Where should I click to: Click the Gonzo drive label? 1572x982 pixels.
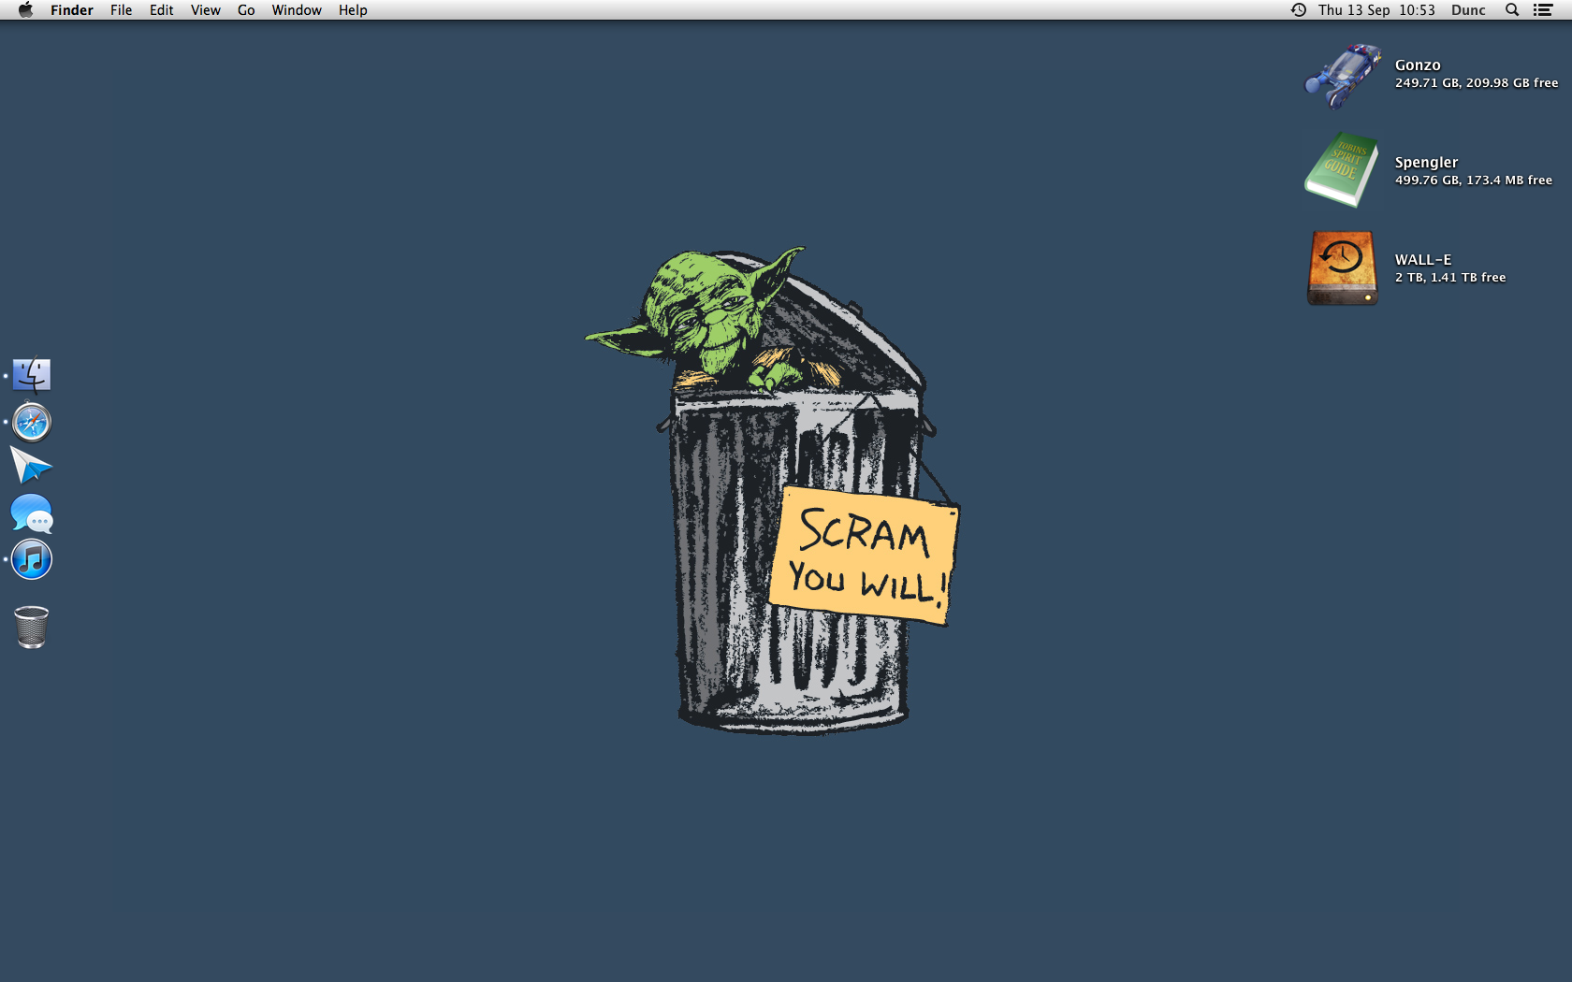tap(1418, 65)
